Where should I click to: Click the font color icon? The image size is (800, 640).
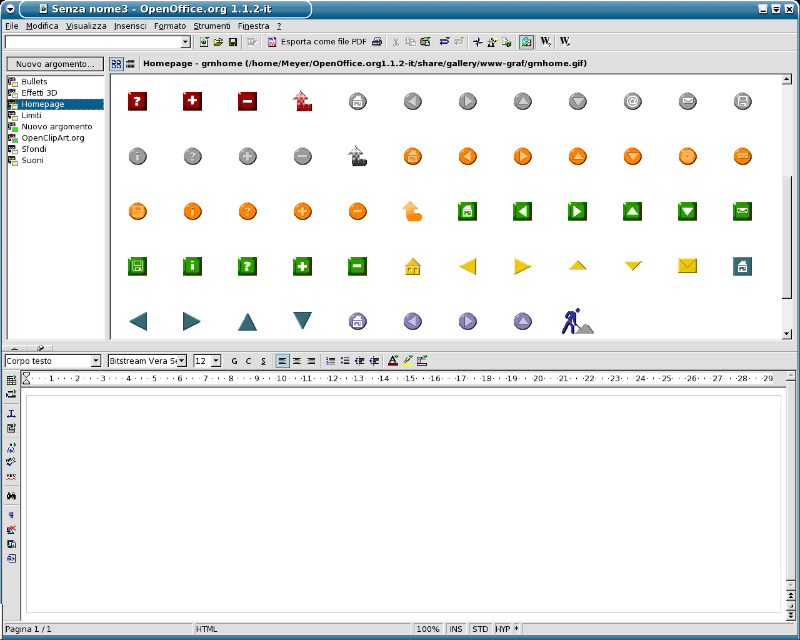(x=393, y=361)
